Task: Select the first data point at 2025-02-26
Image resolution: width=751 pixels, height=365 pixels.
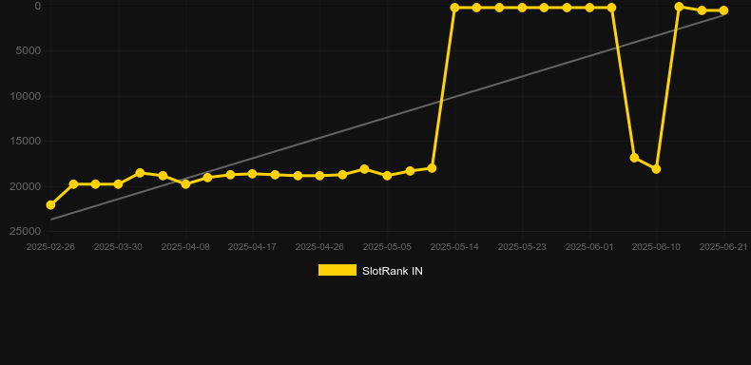Action: pos(50,205)
